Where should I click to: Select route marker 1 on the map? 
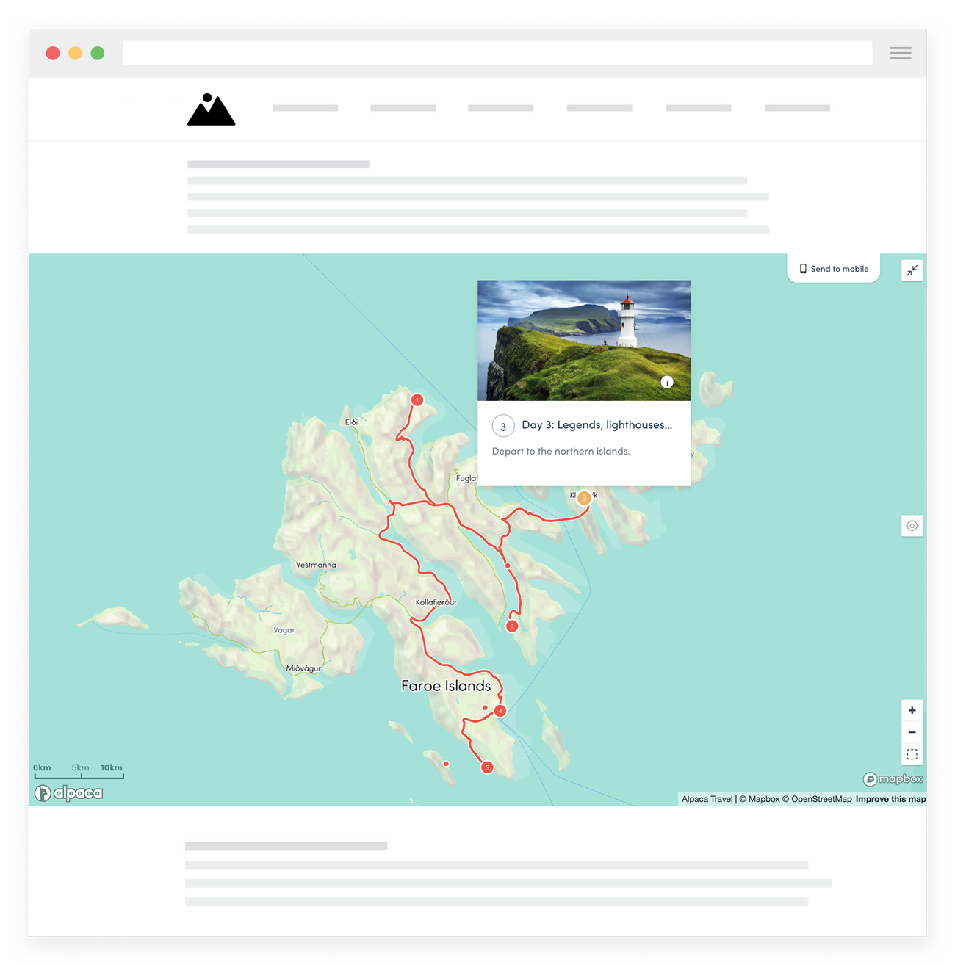(417, 400)
